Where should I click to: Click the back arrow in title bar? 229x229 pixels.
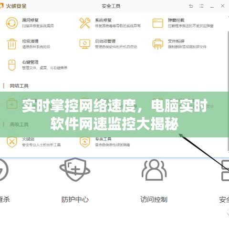coord(191,6)
